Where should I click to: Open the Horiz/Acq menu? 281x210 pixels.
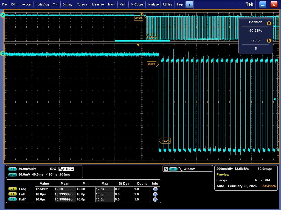click(42, 4)
